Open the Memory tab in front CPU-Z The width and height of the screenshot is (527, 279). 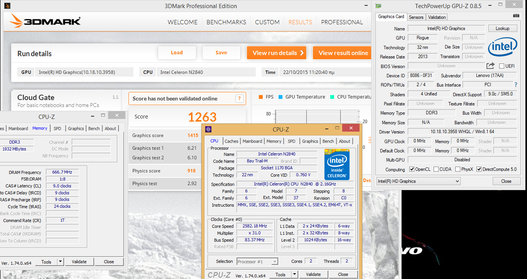(x=274, y=141)
